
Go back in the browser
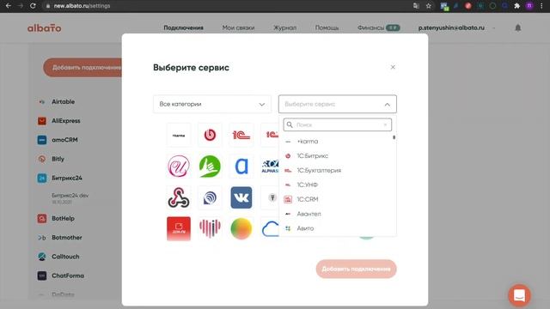point(9,6)
